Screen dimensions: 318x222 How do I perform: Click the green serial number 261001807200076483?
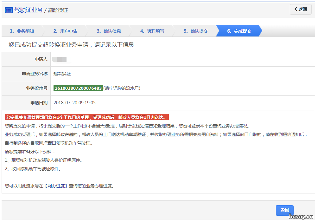point(78,88)
